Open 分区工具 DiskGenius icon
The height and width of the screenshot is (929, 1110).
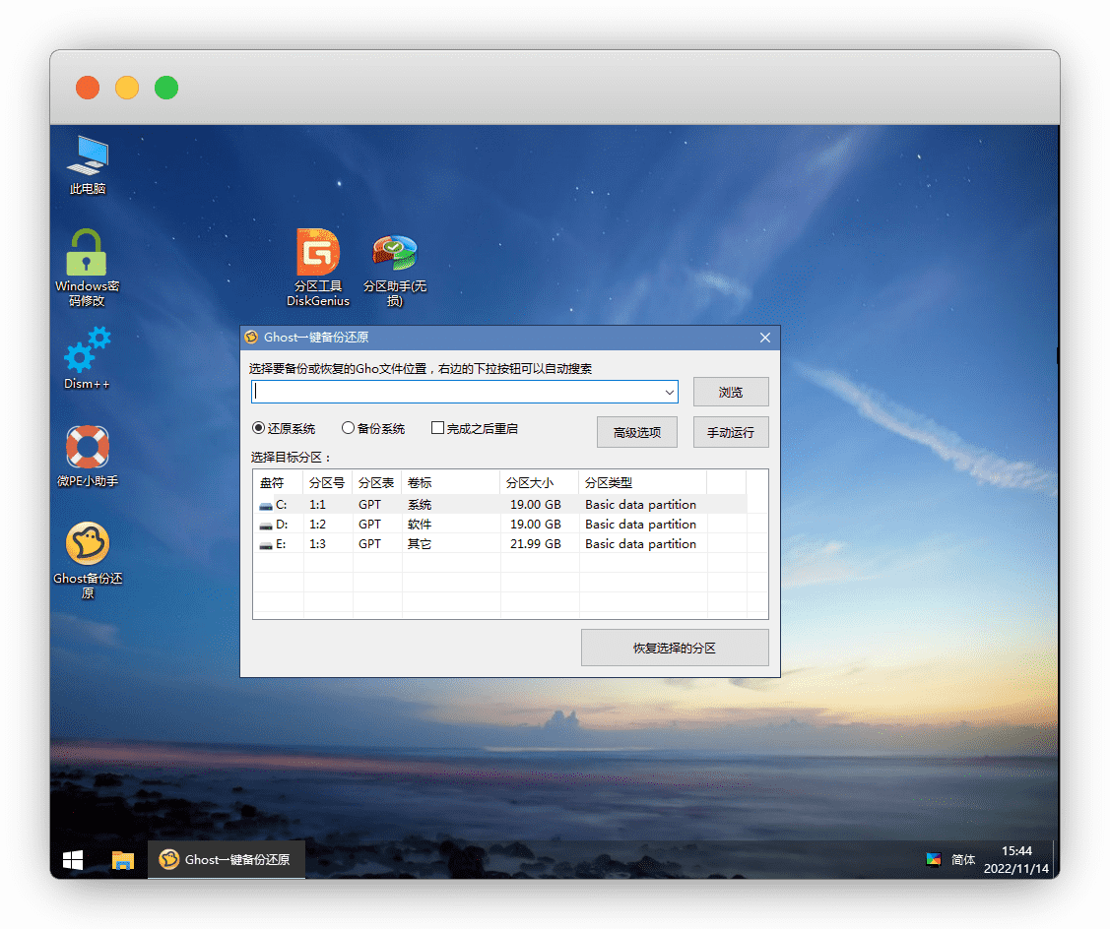tap(318, 254)
